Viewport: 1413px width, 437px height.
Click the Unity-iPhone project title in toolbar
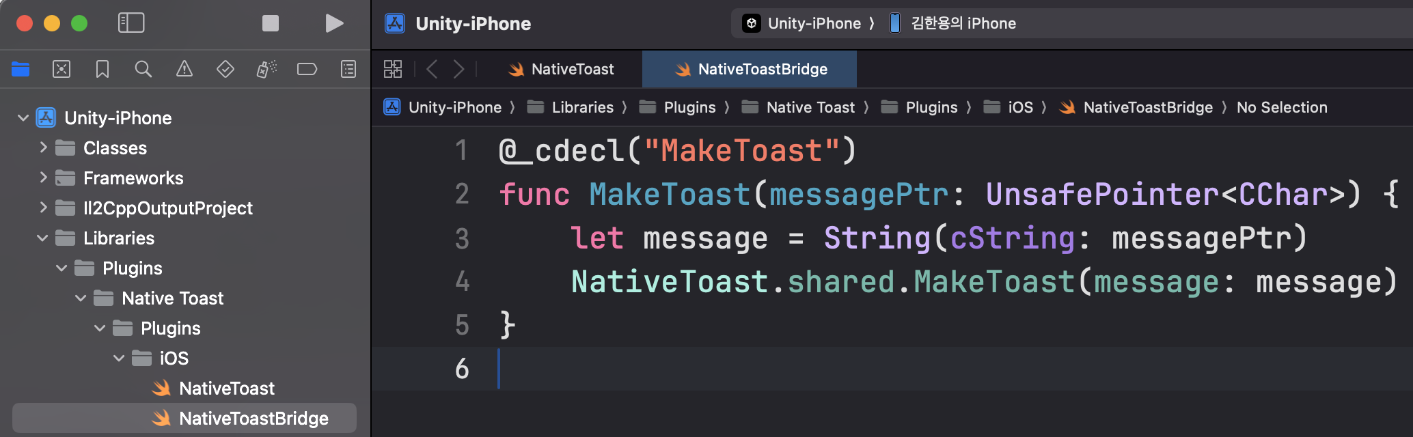[473, 24]
